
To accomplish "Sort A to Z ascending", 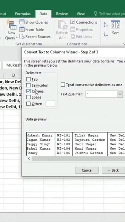I will pos(106,25).
